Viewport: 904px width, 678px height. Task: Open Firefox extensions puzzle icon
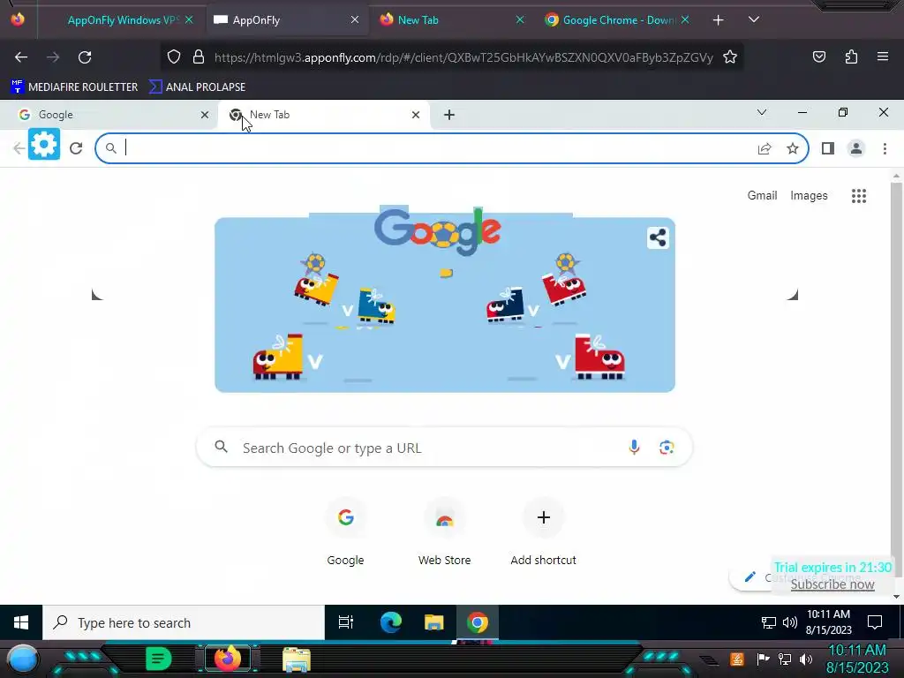pos(851,56)
